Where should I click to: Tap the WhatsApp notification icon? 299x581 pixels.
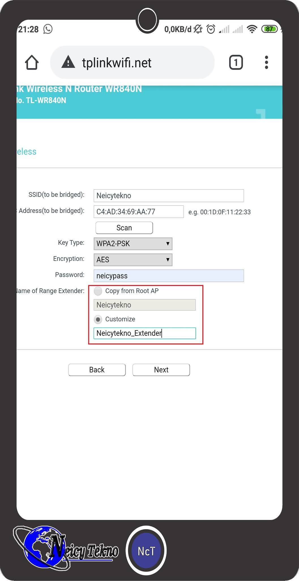coord(48,29)
